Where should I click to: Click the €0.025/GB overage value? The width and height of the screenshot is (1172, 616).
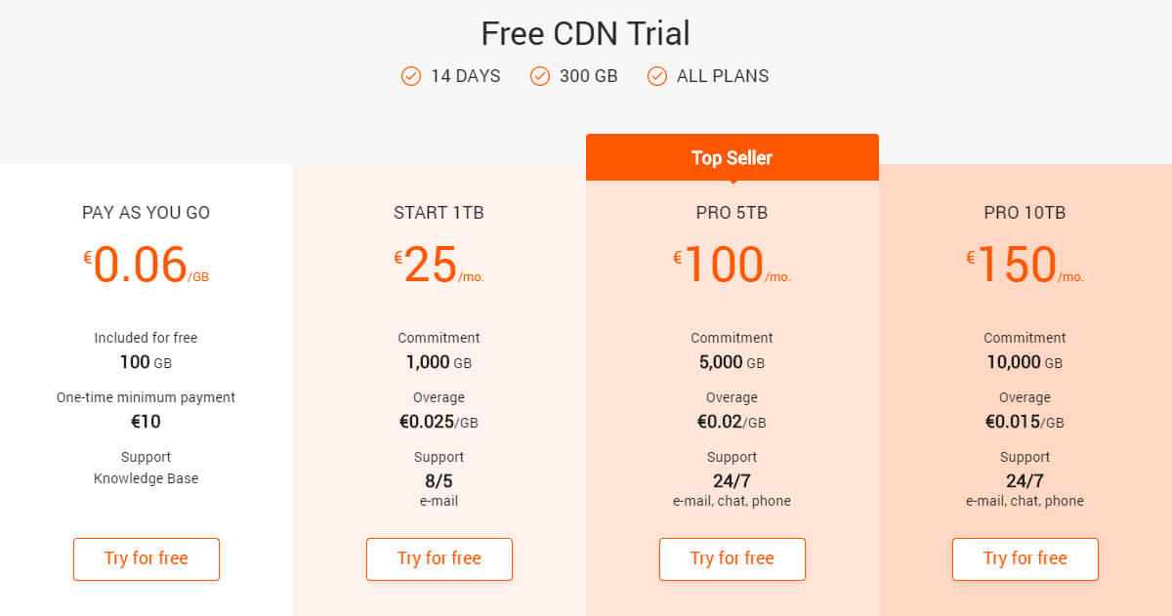coord(439,422)
